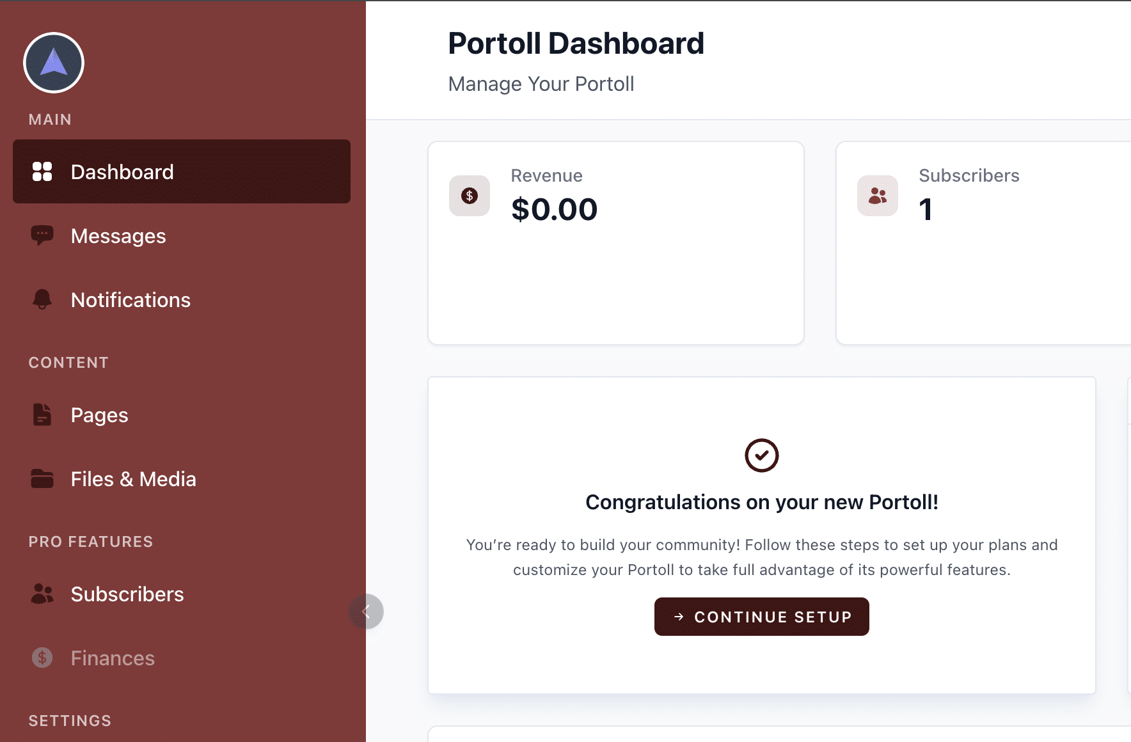The height and width of the screenshot is (742, 1131).
Task: Click the Revenue dollar icon on card
Action: pos(470,196)
